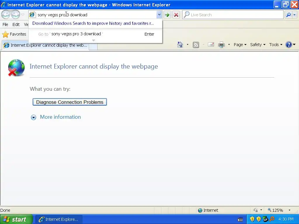Expand the autocomplete list chevron
299x224 pixels.
tap(93, 40)
